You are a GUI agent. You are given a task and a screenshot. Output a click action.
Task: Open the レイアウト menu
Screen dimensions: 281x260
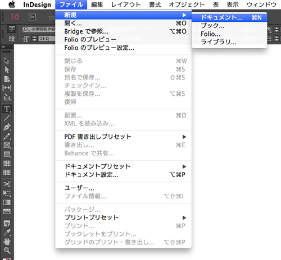click(126, 4)
